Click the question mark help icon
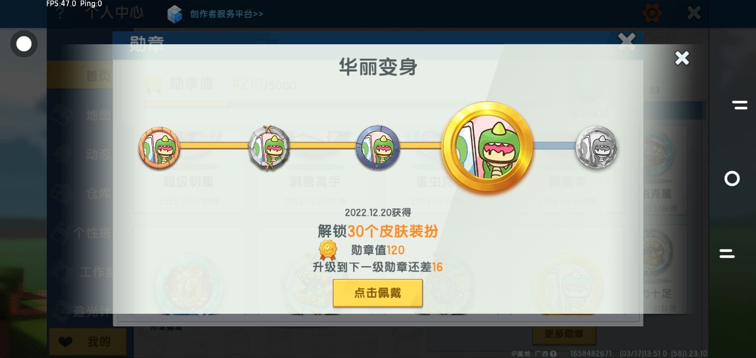The image size is (756, 358). point(60,13)
